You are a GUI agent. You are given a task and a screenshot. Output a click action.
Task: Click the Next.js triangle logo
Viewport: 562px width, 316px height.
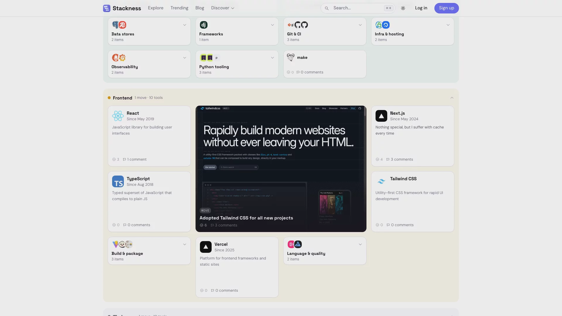[381, 116]
